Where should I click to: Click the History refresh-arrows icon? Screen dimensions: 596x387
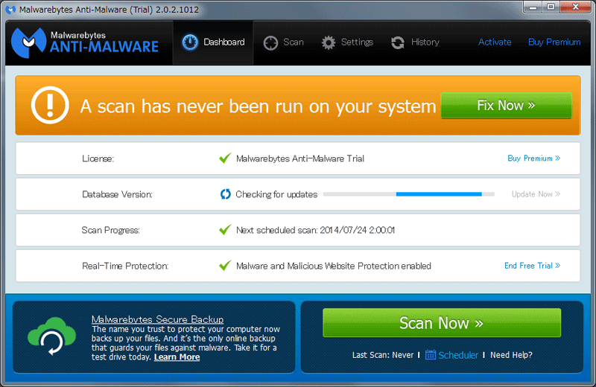pos(398,42)
